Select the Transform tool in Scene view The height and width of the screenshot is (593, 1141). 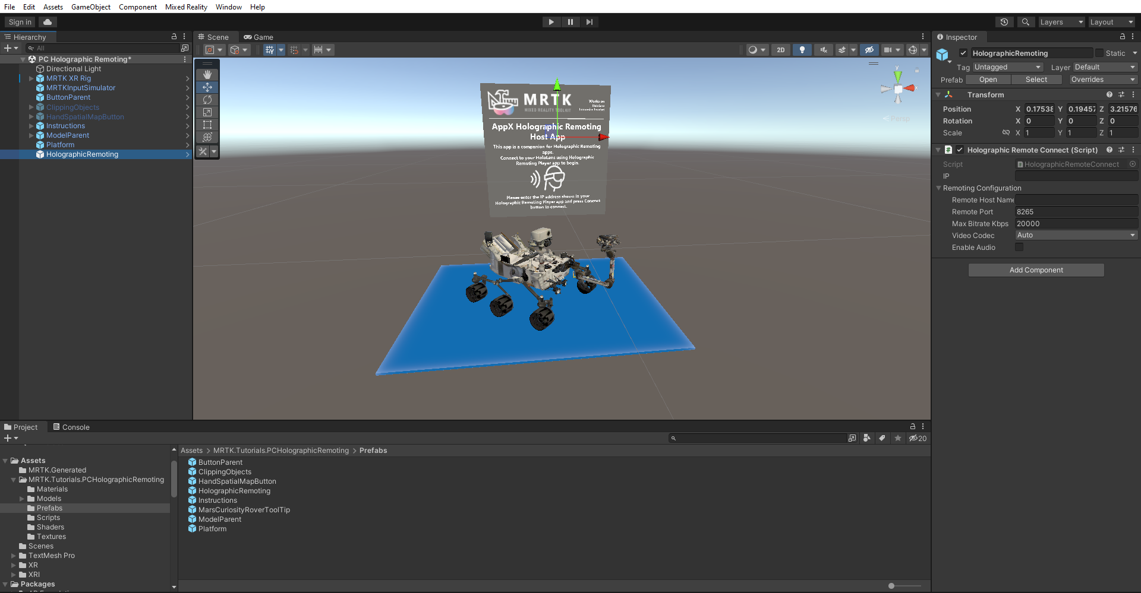tap(207, 137)
